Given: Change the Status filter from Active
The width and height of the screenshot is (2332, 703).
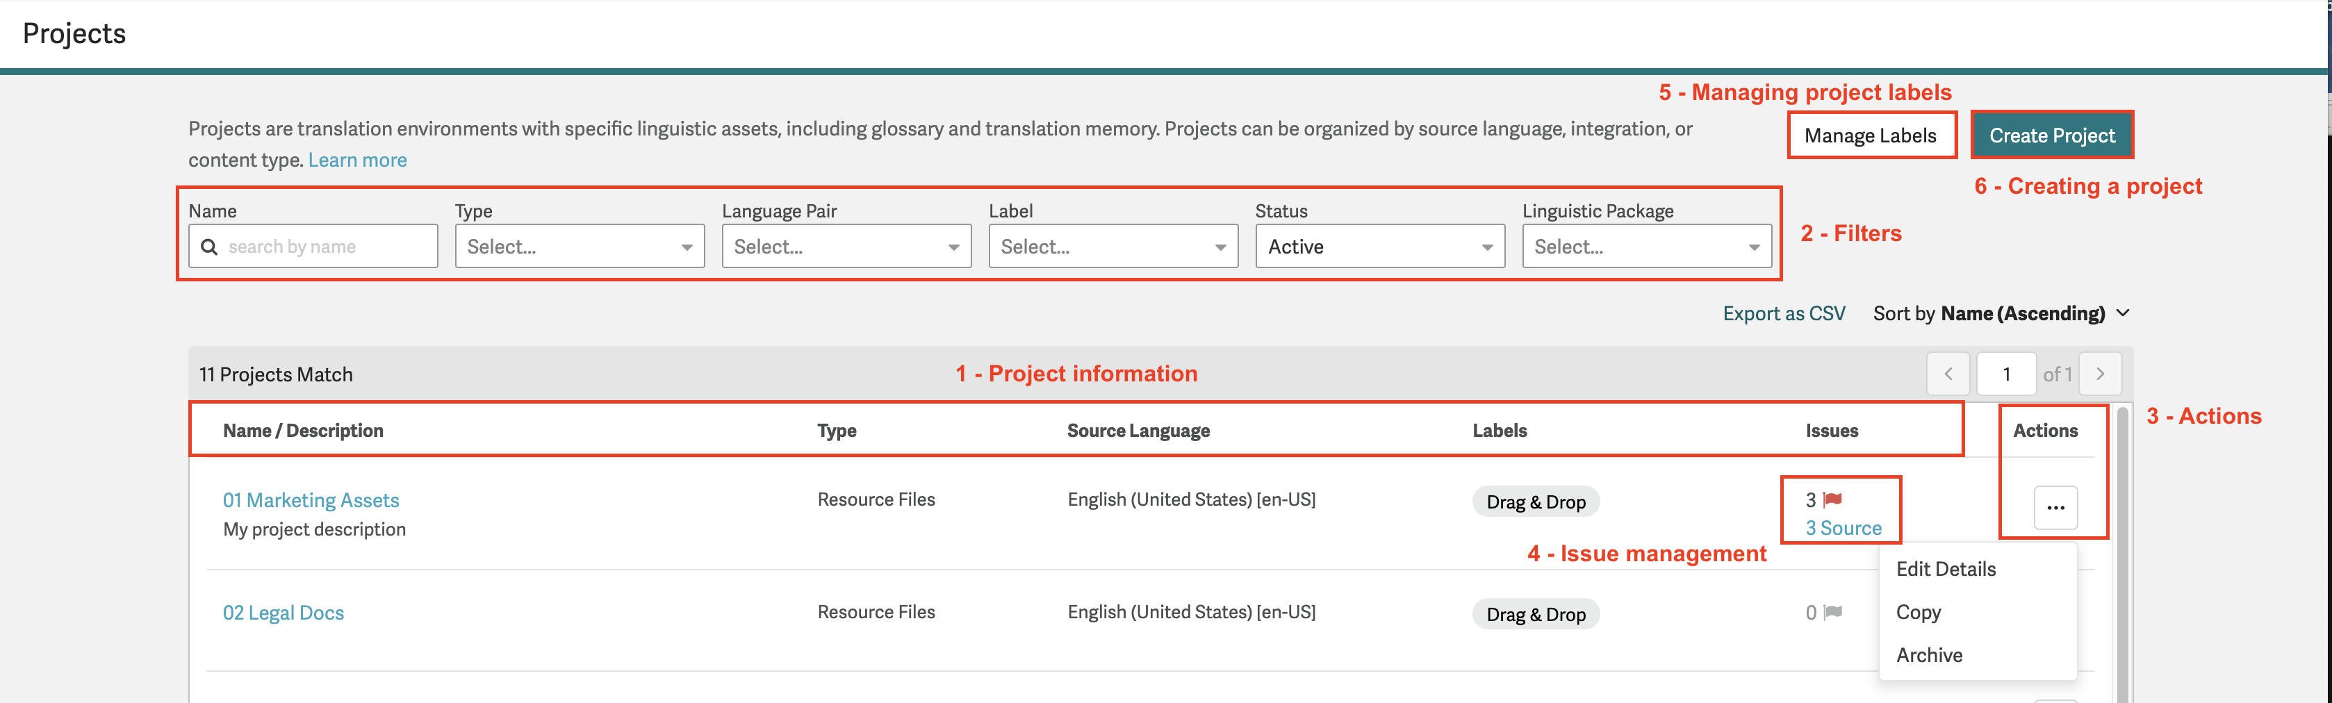Looking at the screenshot, I should point(1379,245).
